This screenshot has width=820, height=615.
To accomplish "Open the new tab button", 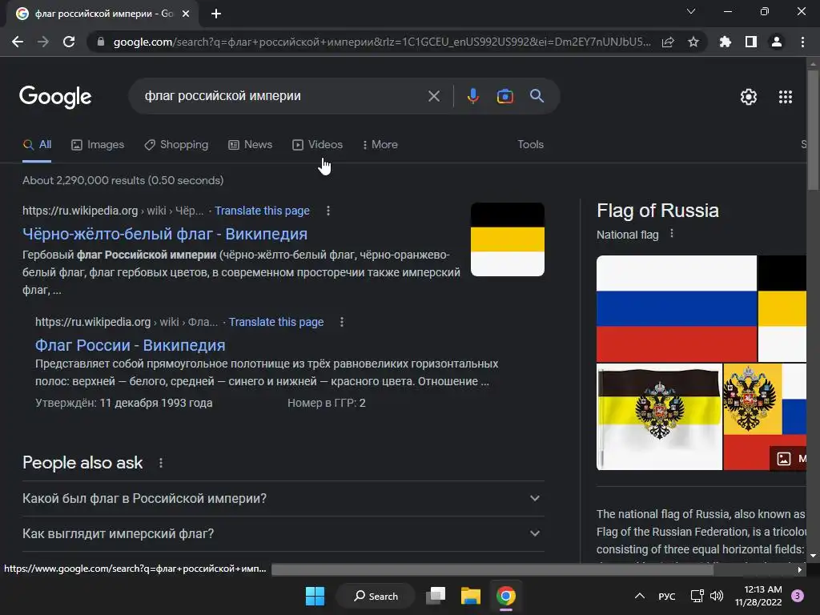I will pos(216,14).
